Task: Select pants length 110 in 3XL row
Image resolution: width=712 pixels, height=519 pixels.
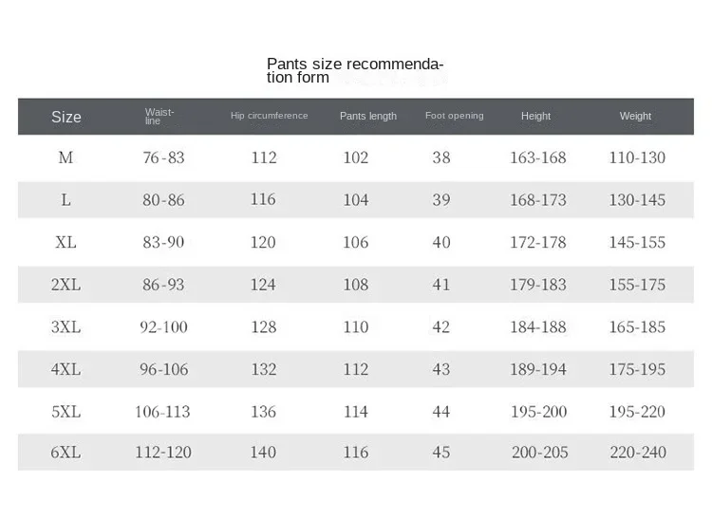Action: (355, 327)
